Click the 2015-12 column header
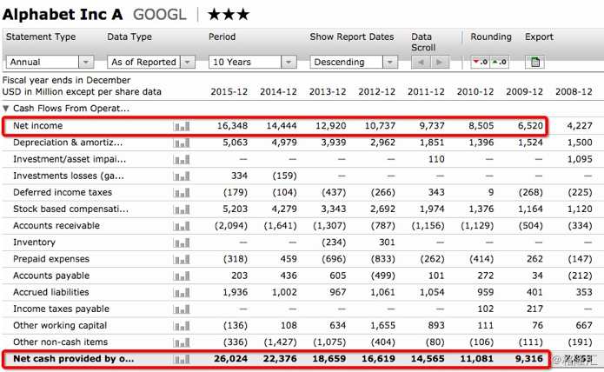Viewport: 604px width, 372px height. pos(229,91)
